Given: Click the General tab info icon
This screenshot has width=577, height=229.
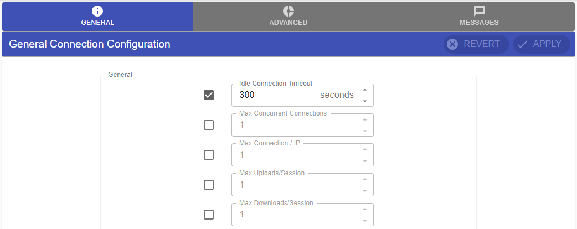Looking at the screenshot, I should tap(97, 11).
